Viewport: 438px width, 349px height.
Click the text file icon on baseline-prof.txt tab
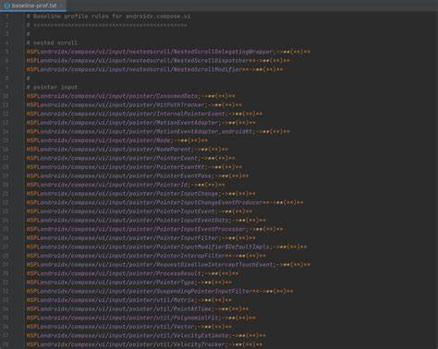(x=6, y=6)
